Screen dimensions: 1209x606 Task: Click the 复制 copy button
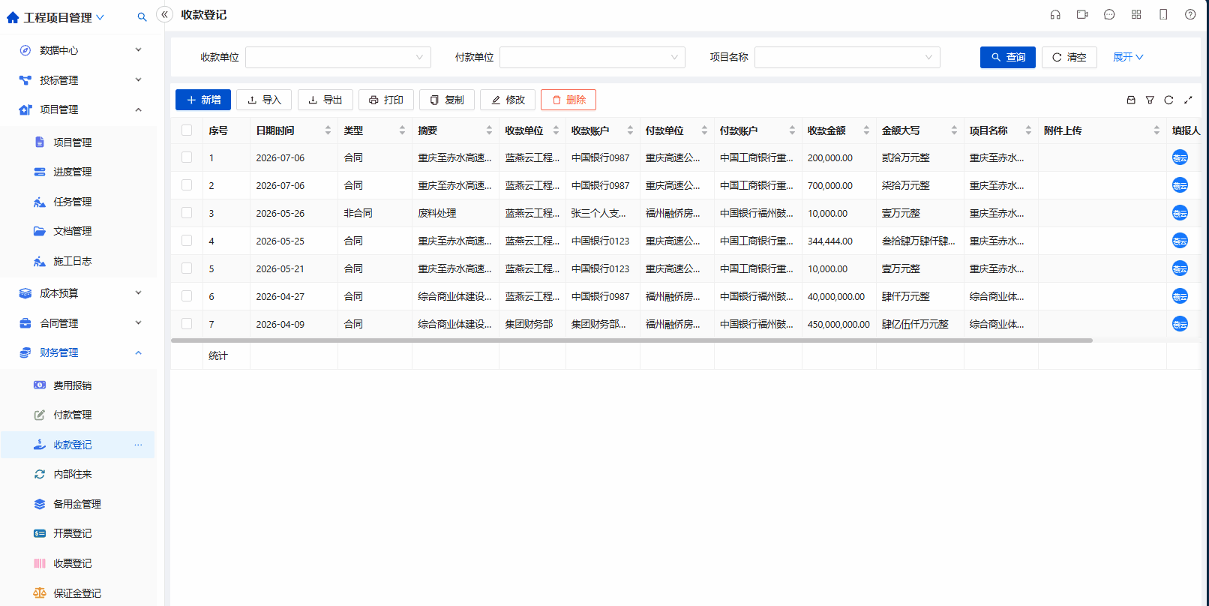[447, 100]
